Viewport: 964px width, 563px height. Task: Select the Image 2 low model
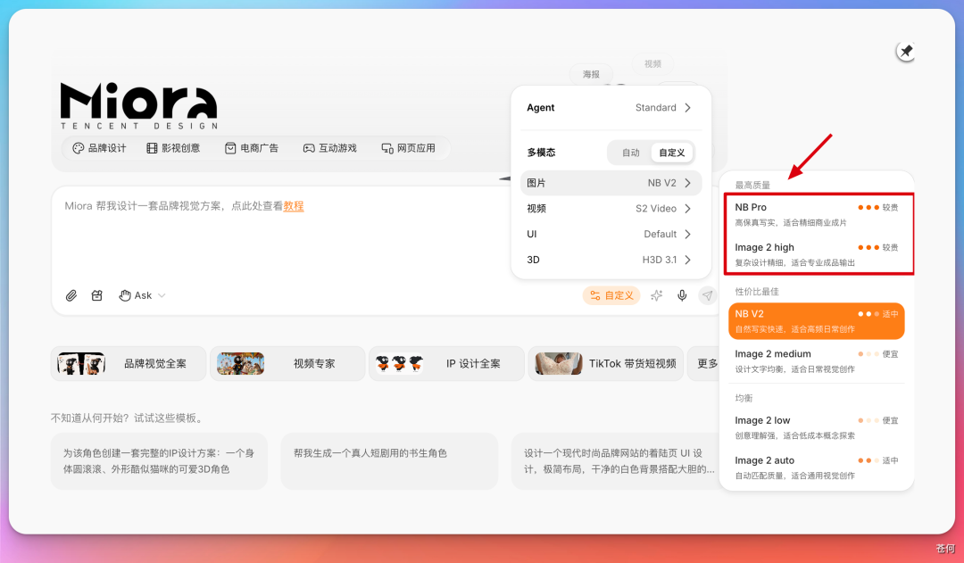(x=817, y=427)
